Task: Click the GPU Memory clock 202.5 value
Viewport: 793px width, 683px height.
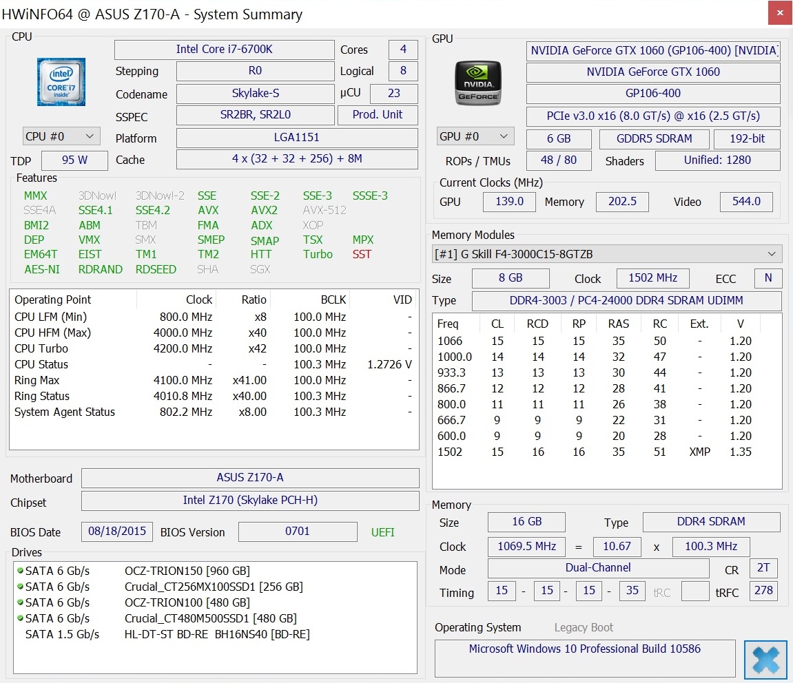Action: [622, 201]
